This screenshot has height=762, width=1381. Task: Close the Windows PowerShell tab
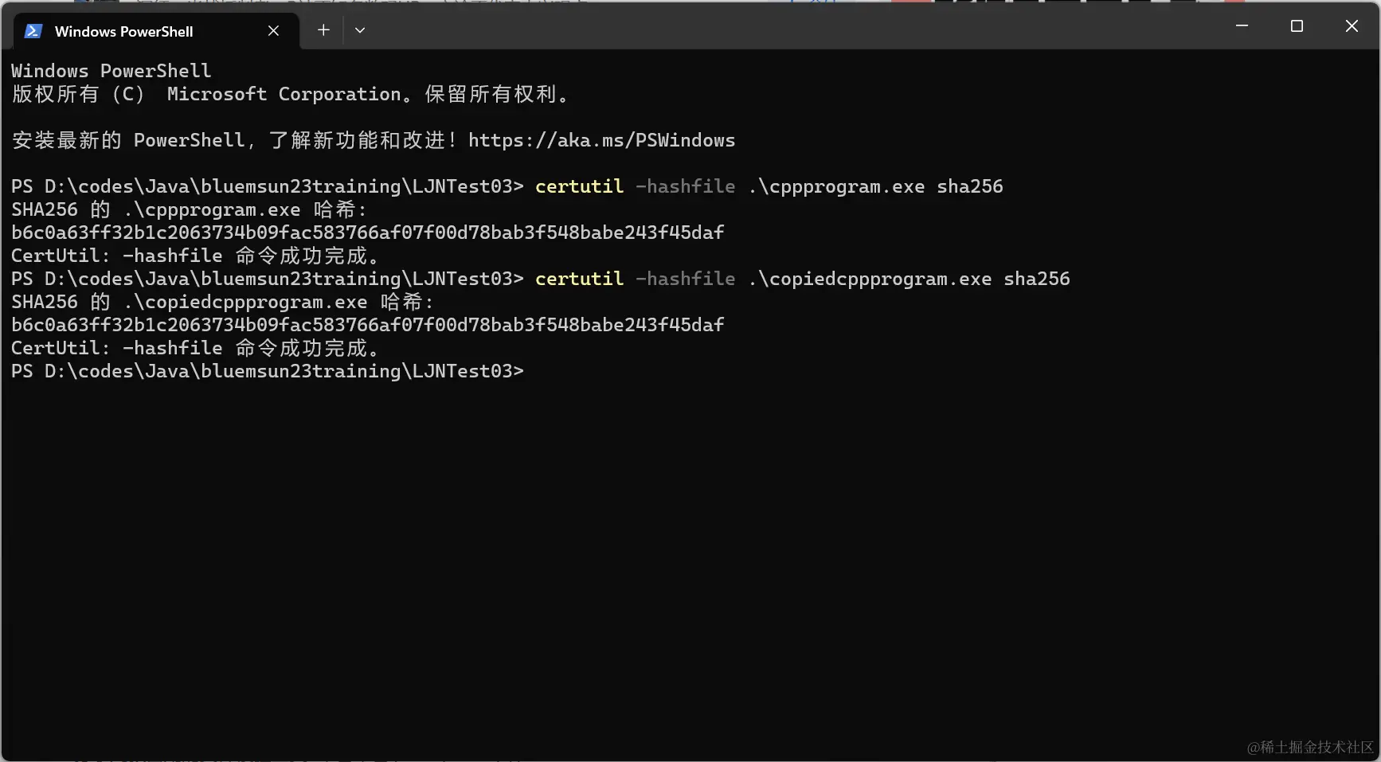click(273, 30)
